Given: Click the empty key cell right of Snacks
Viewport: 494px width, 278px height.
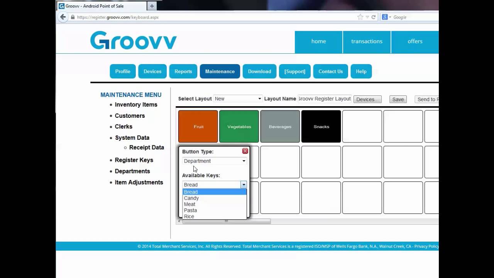Looking at the screenshot, I should pos(362,127).
